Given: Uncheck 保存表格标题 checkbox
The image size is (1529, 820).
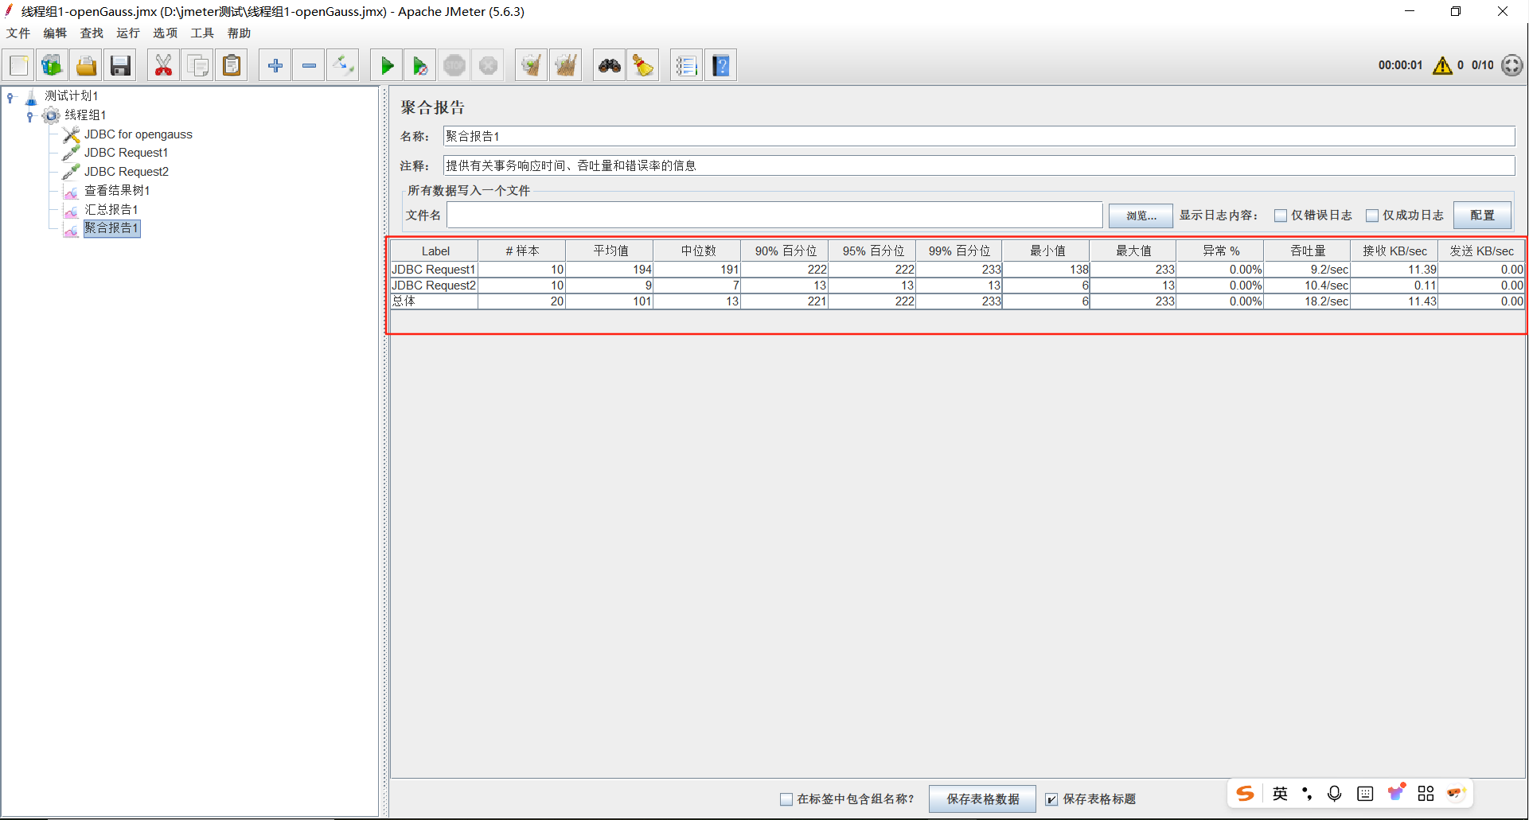Looking at the screenshot, I should (1051, 799).
